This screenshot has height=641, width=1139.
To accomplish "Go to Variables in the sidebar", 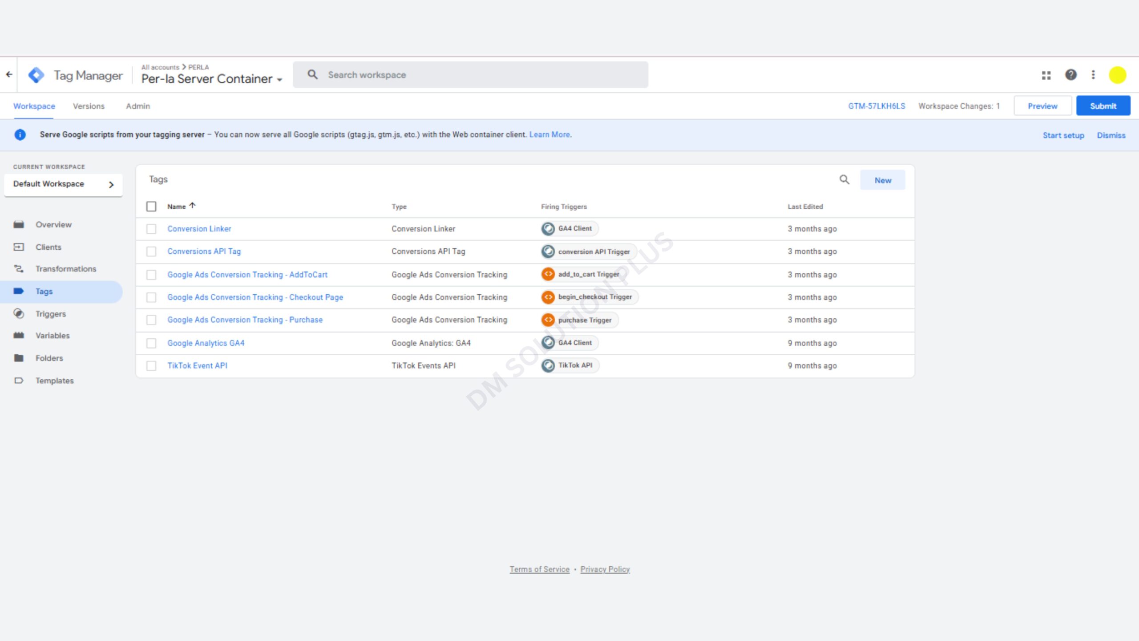I will [53, 336].
